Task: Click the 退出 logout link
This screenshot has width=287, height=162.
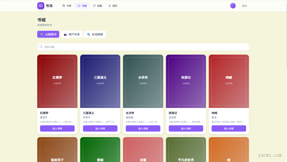Action: tap(244, 6)
